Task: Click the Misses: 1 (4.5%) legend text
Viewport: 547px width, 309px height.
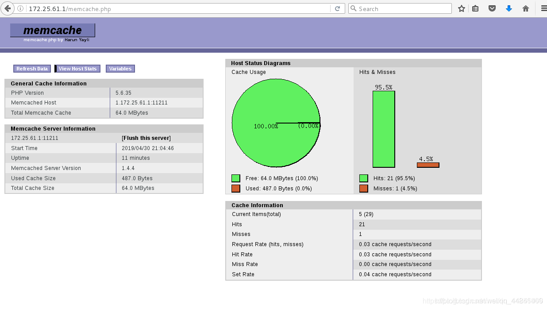Action: [x=395, y=189]
